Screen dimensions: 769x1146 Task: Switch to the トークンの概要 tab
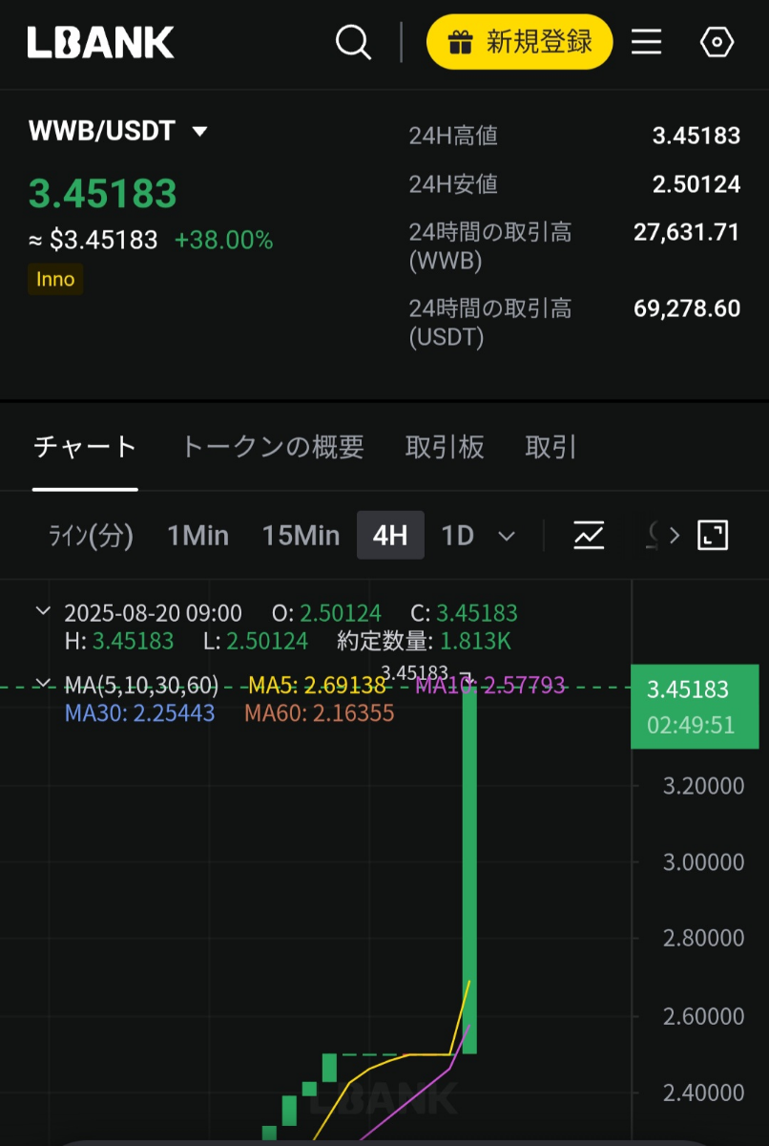(x=273, y=447)
